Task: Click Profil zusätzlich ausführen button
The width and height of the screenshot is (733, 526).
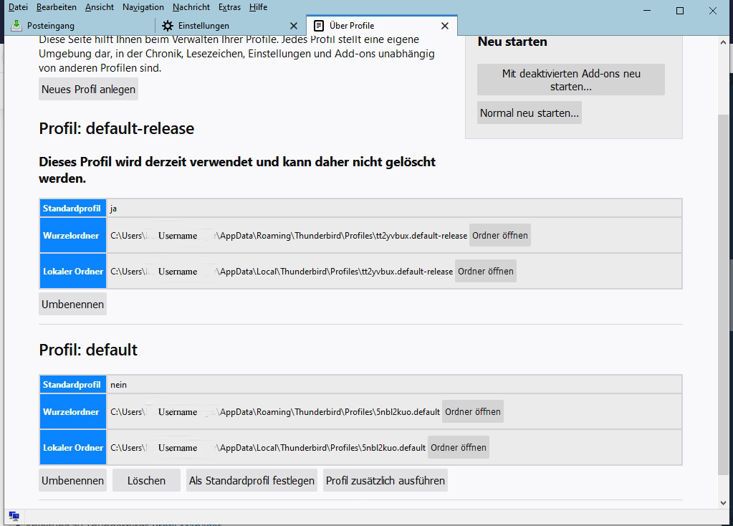Action: [x=385, y=481]
